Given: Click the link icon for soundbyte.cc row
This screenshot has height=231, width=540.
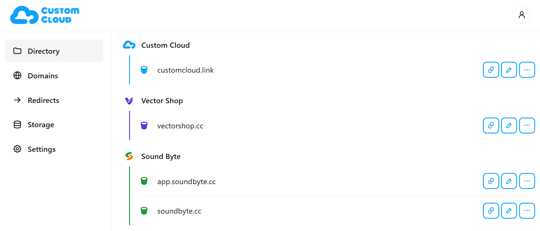Looking at the screenshot, I should click(x=491, y=211).
